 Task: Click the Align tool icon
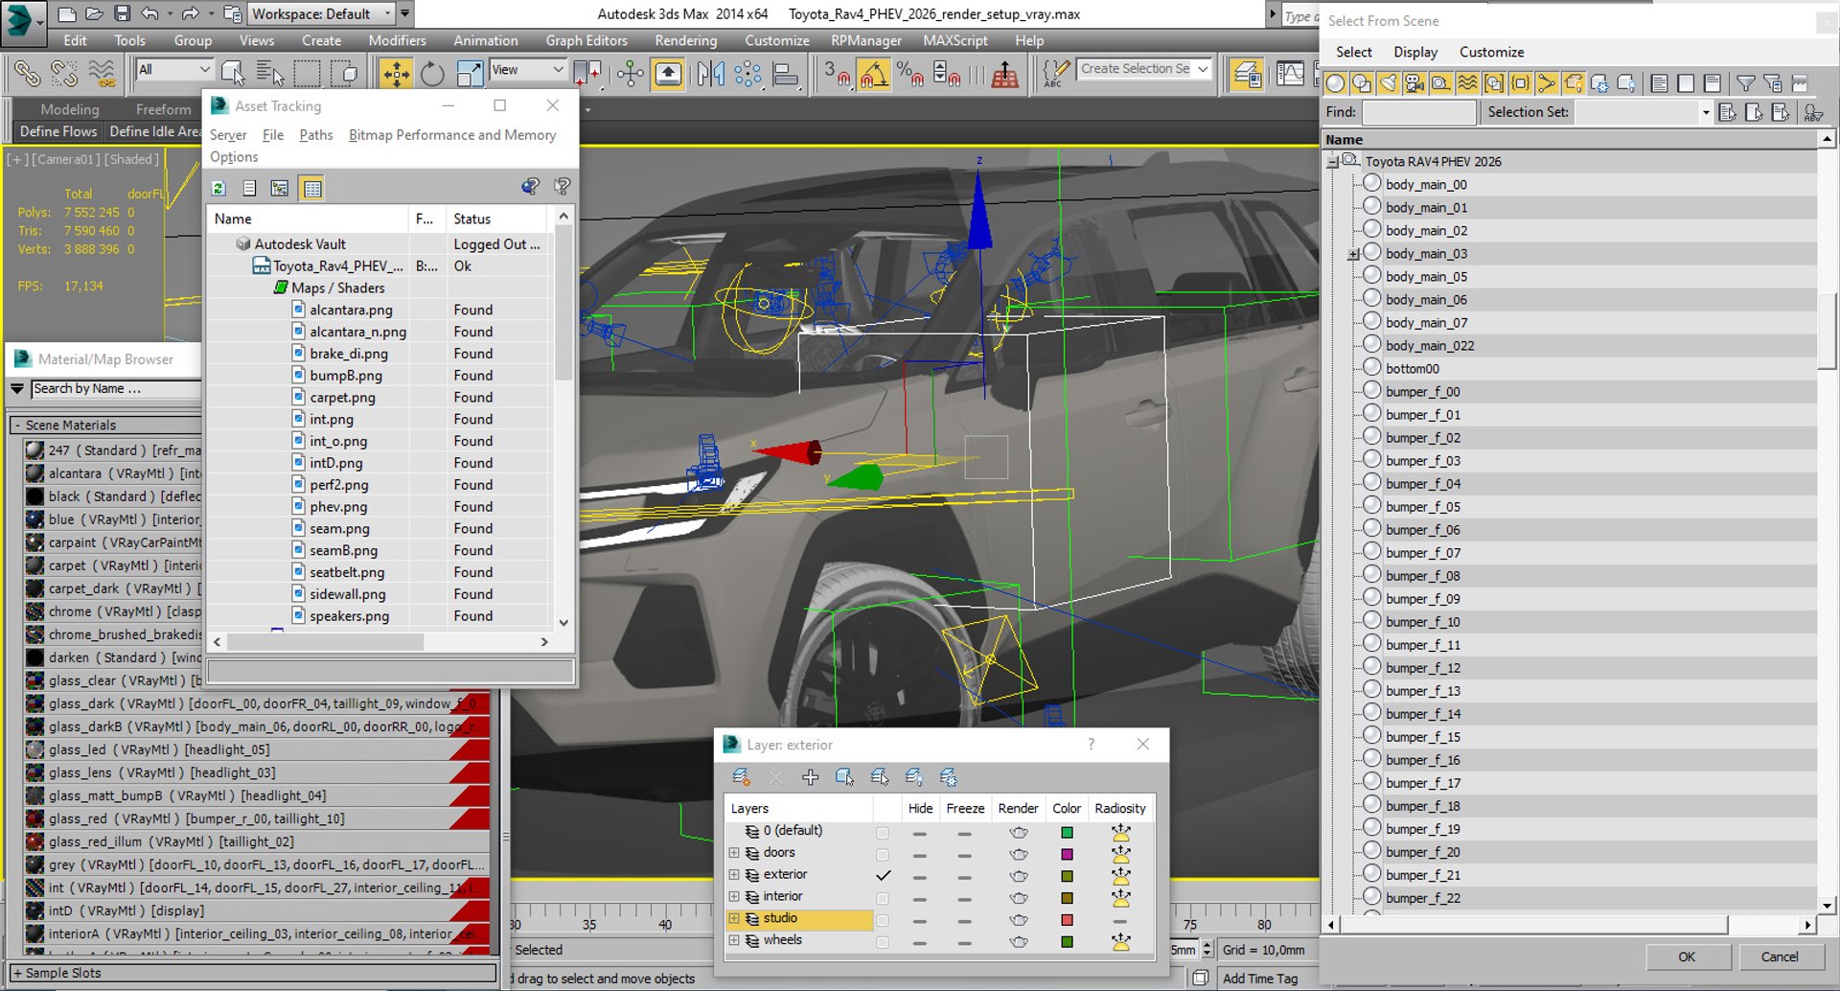(x=785, y=74)
